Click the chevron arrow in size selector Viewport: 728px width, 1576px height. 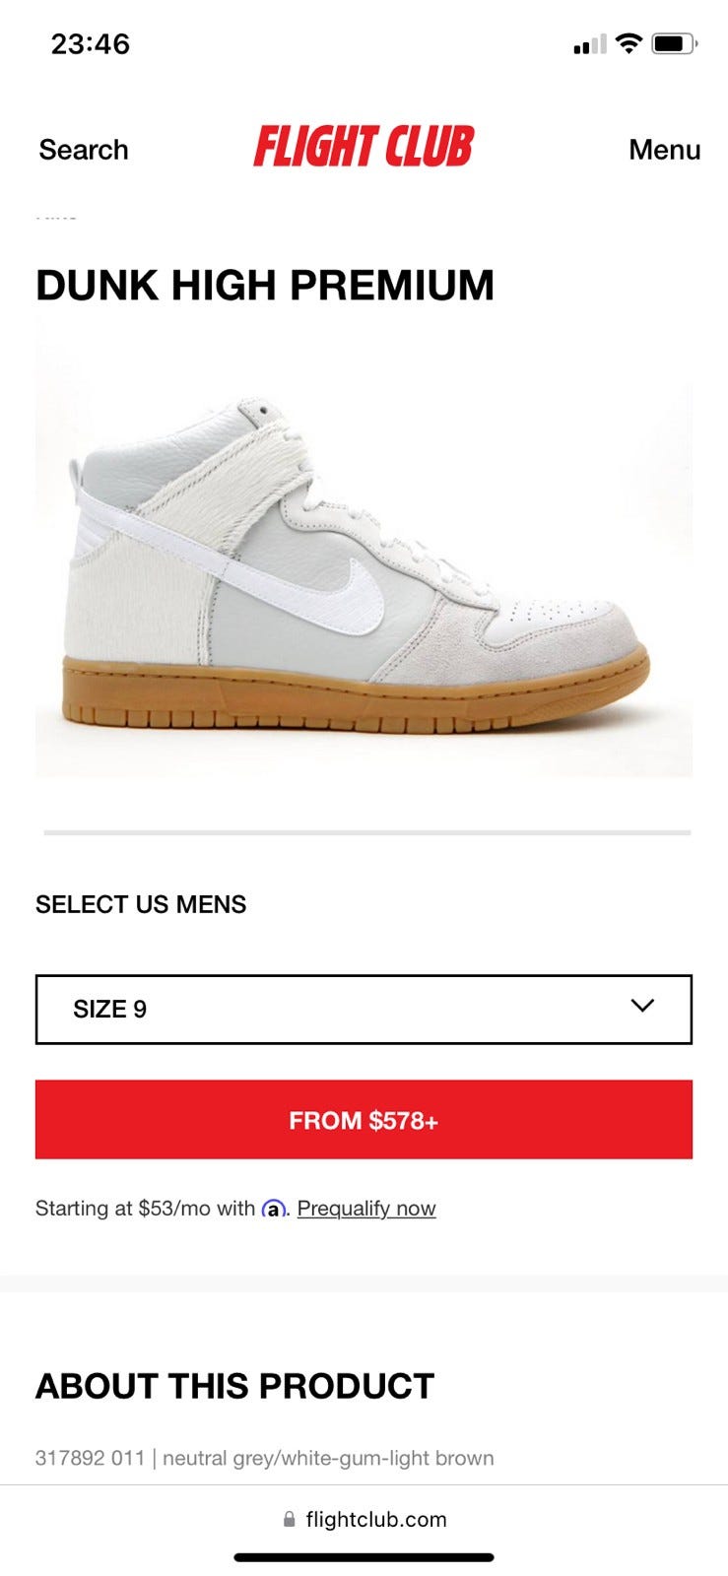tap(642, 1006)
